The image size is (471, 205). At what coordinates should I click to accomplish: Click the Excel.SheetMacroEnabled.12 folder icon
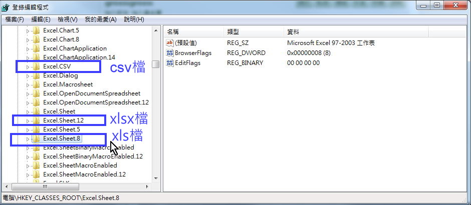tap(36, 174)
